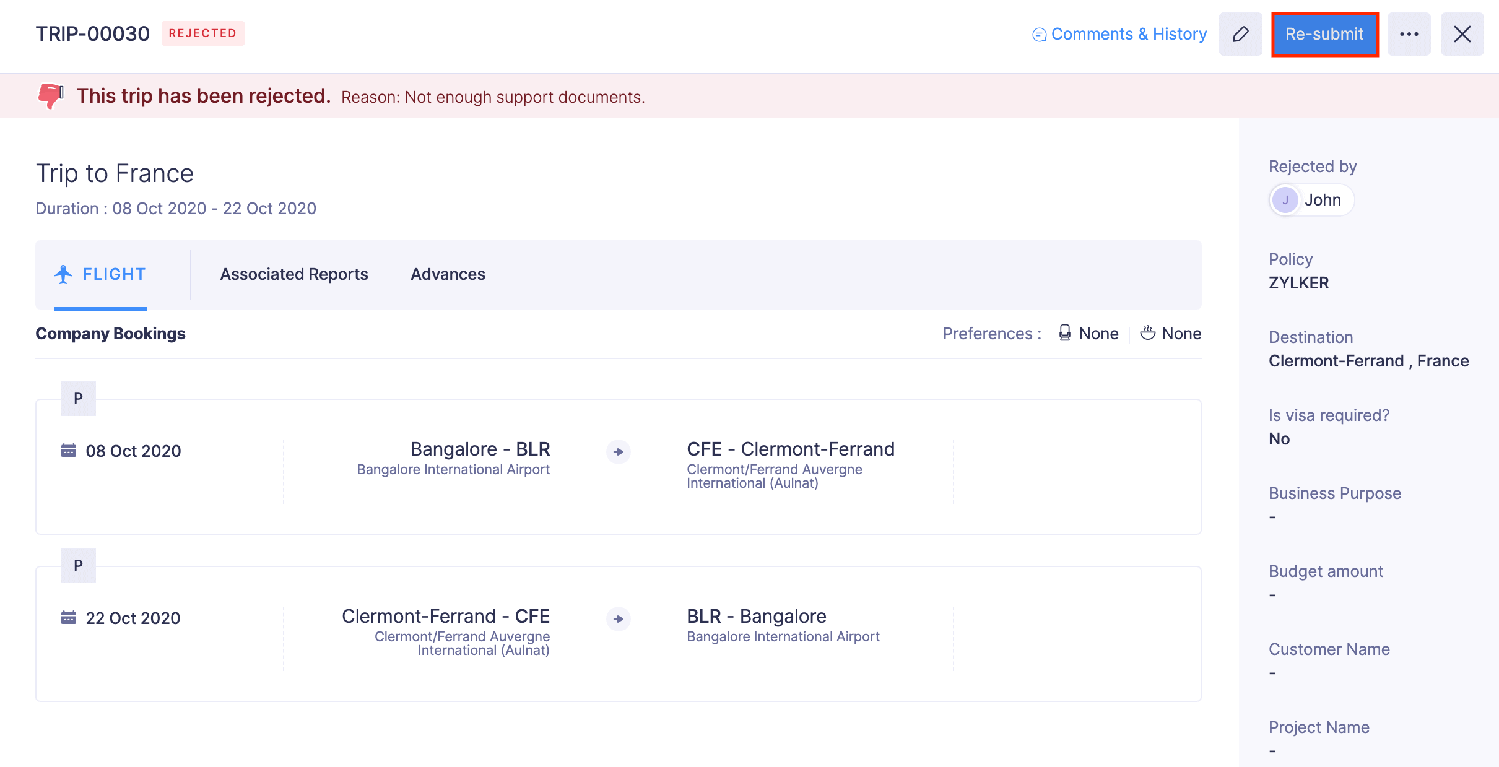The height and width of the screenshot is (767, 1499).
Task: Click the thumbs-down rejected icon
Action: (51, 96)
